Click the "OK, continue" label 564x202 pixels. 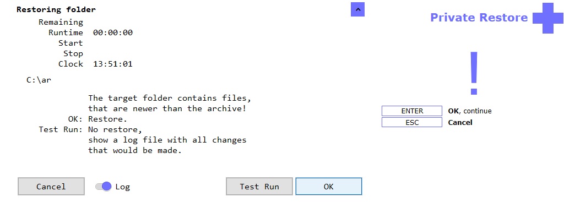click(469, 111)
